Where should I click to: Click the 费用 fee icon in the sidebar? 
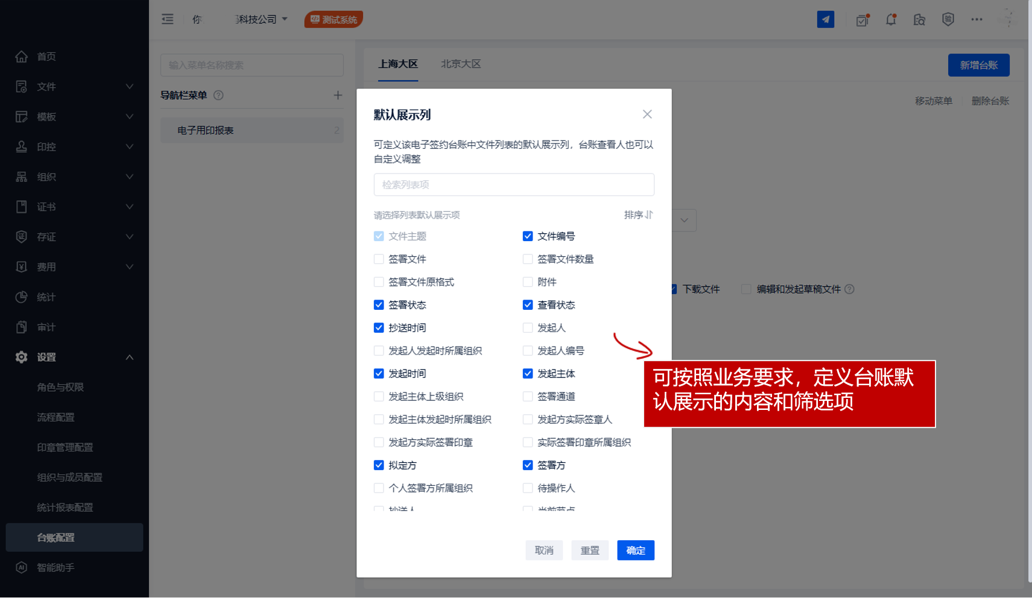click(22, 267)
